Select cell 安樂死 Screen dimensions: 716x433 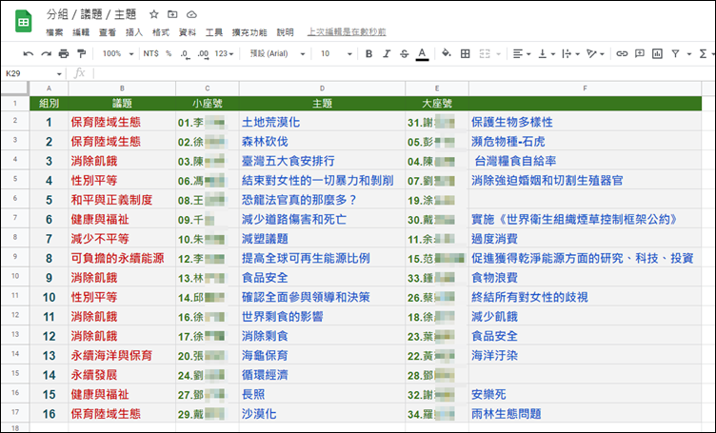585,394
